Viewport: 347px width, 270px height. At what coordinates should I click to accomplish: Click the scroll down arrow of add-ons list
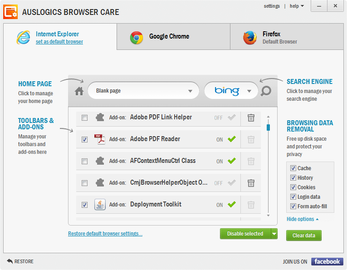268,216
